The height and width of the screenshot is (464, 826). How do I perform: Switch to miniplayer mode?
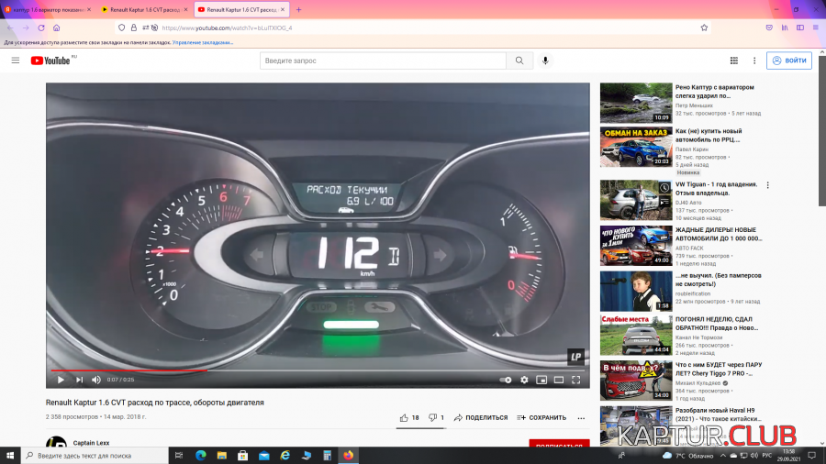coord(541,380)
